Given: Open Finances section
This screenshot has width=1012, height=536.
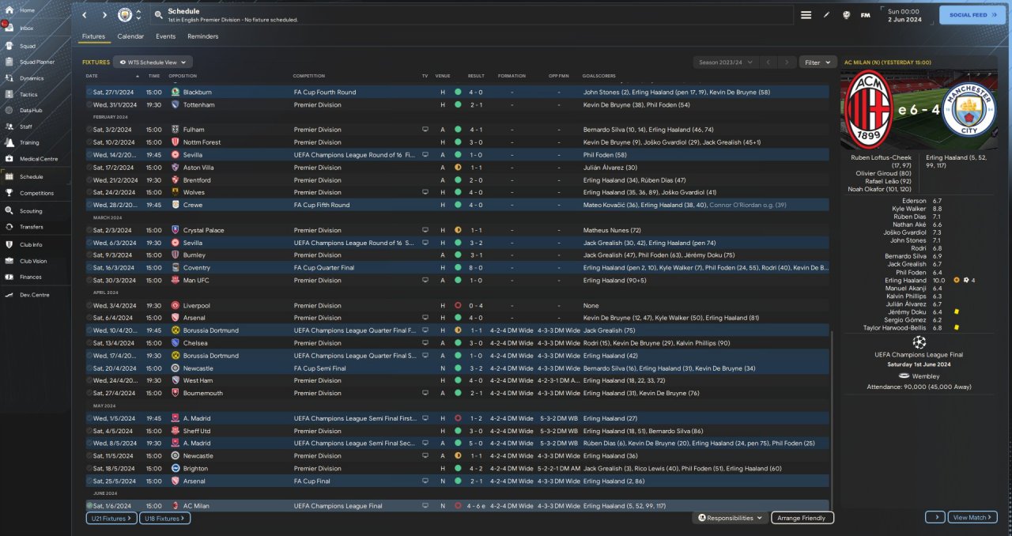Looking at the screenshot, I should click(x=31, y=277).
